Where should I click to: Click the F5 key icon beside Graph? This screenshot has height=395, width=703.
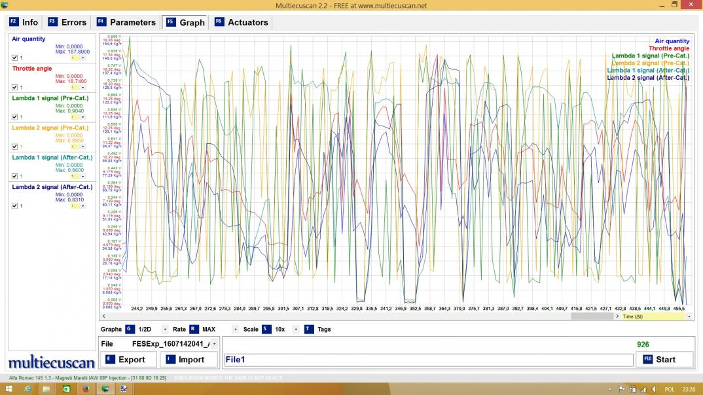(171, 22)
